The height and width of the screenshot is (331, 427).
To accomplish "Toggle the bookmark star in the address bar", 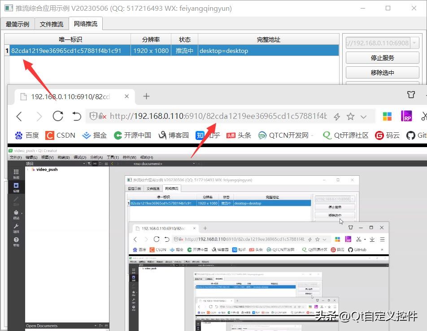I will pos(350,116).
